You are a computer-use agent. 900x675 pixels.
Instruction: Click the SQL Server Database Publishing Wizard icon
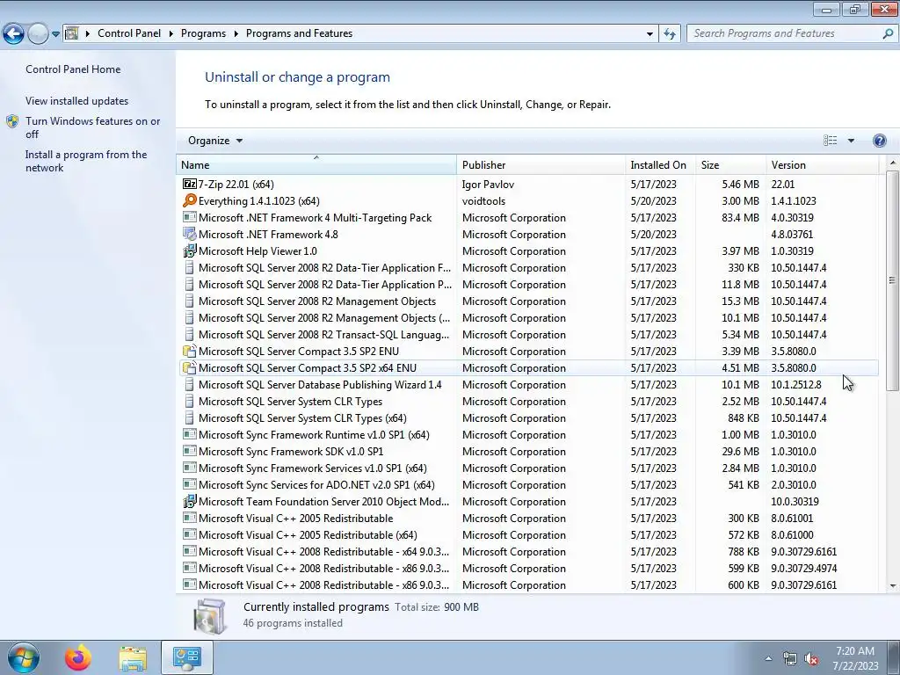coord(190,385)
